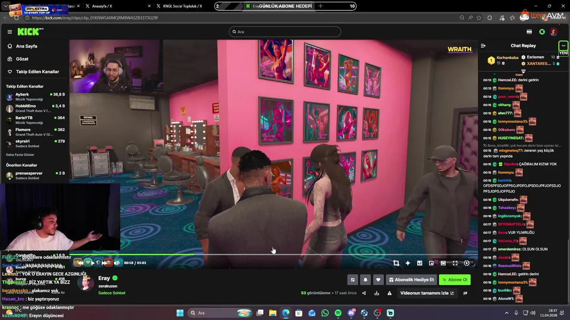This screenshot has width=570, height=320.
Task: Click the green Kick K icon in header
Action: point(542,32)
